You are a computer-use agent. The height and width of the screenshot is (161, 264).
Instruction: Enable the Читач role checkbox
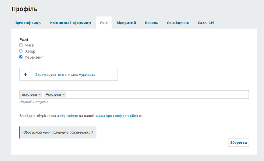pos(21,45)
